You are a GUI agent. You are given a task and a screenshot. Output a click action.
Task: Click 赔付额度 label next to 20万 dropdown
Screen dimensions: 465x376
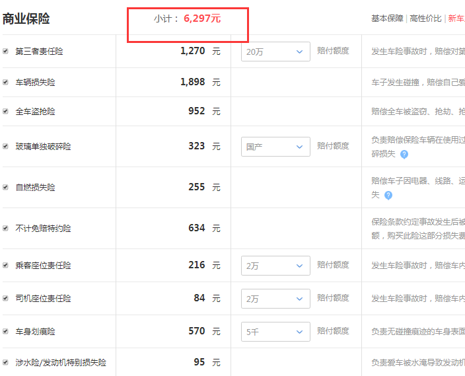coord(333,51)
